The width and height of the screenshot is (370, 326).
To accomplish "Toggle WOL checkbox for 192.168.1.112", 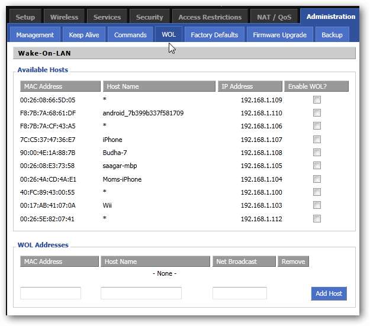I will (317, 219).
